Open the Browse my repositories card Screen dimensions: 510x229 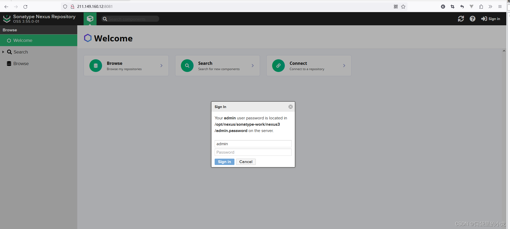(126, 66)
